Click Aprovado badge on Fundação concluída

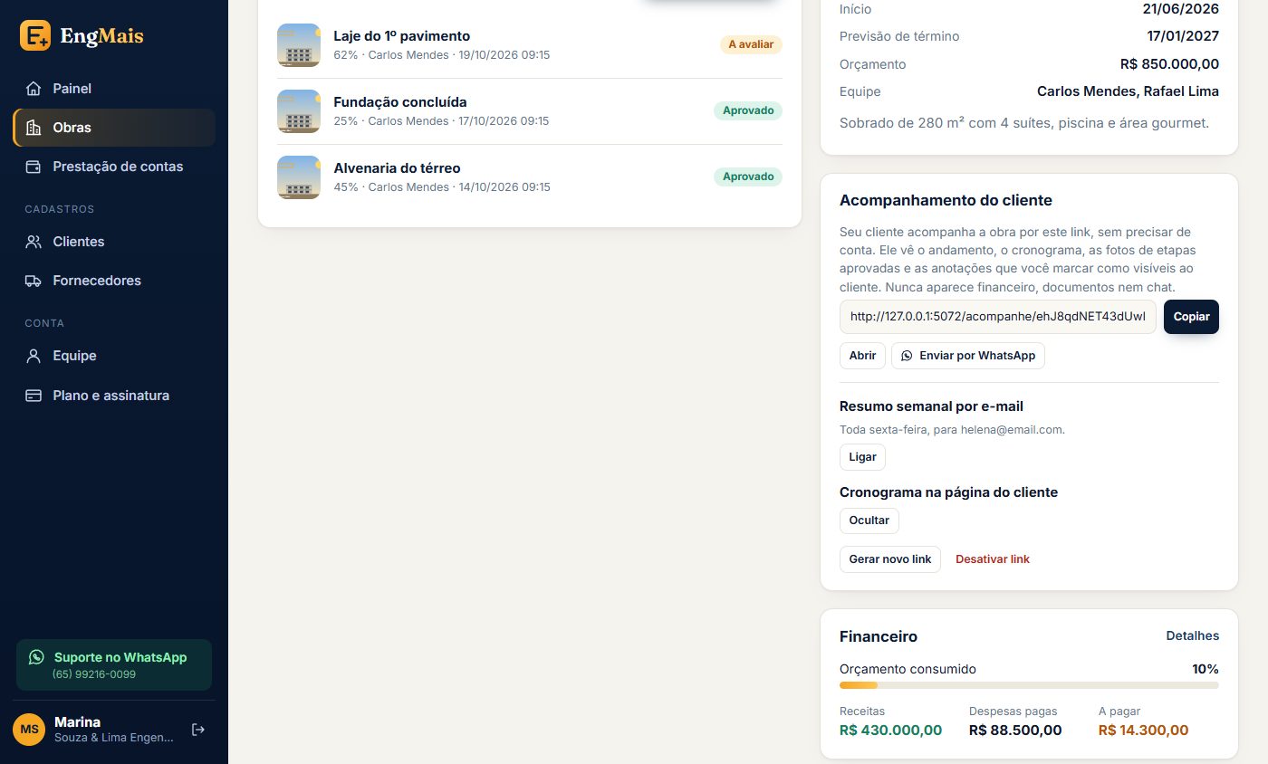748,110
